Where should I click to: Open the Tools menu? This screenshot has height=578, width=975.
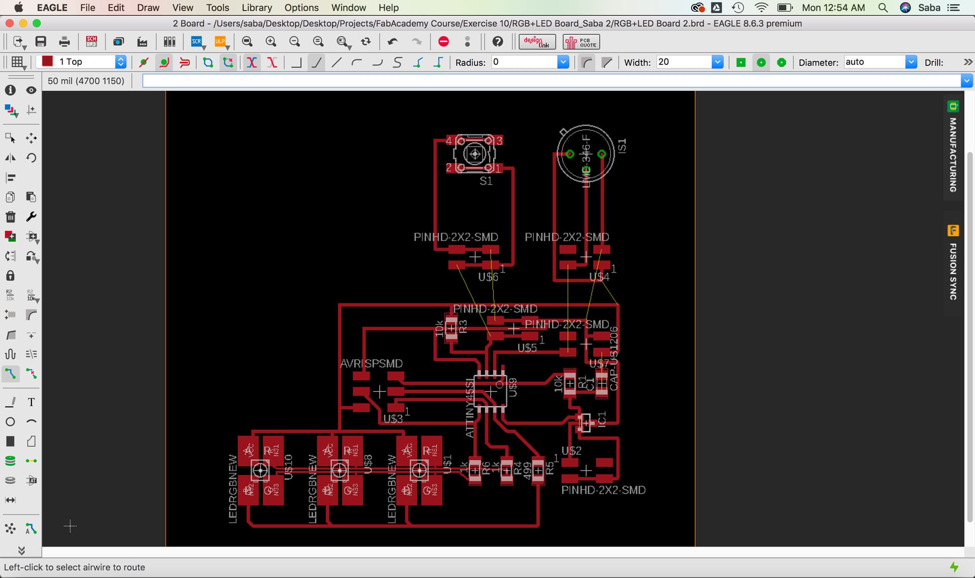(x=217, y=8)
